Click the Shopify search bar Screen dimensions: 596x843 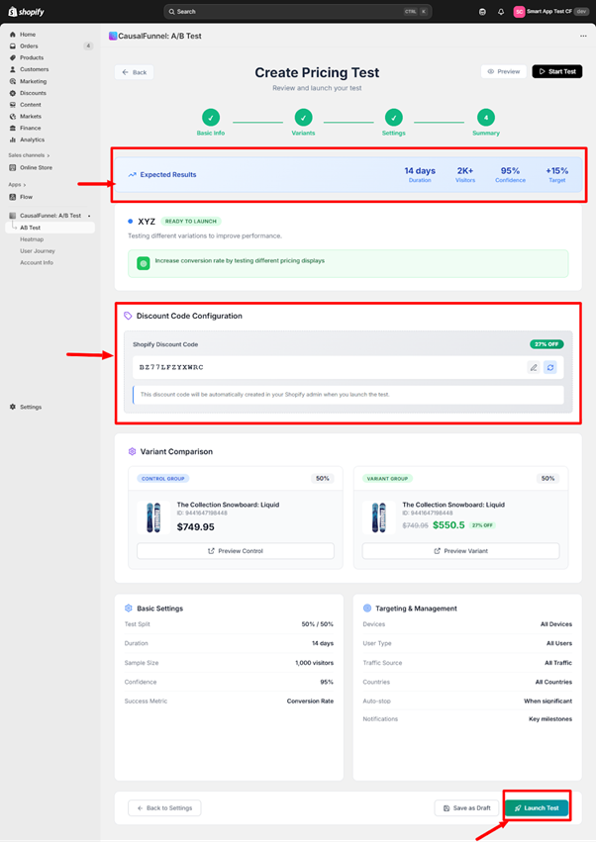297,12
